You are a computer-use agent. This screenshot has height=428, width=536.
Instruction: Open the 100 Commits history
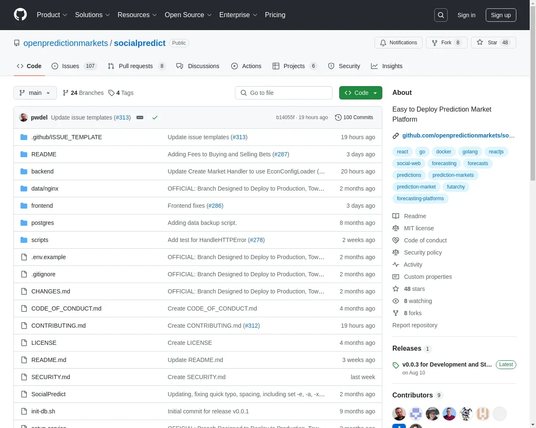pyautogui.click(x=354, y=117)
